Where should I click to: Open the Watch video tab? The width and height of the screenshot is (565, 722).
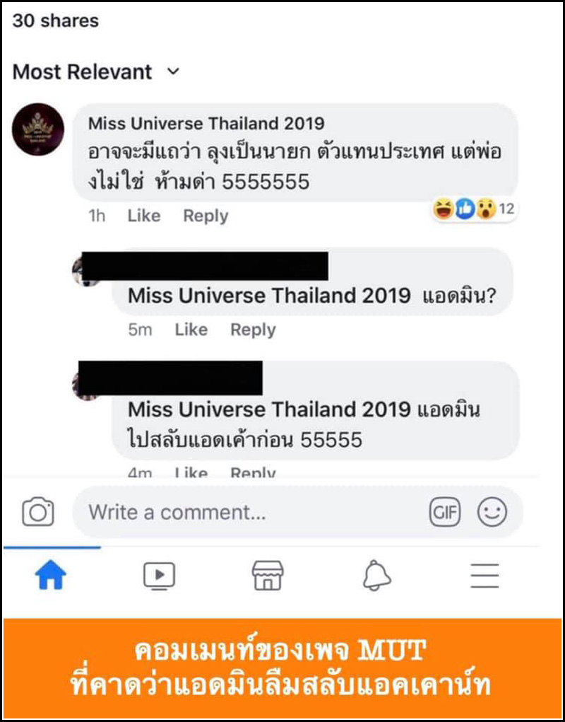pos(159,576)
